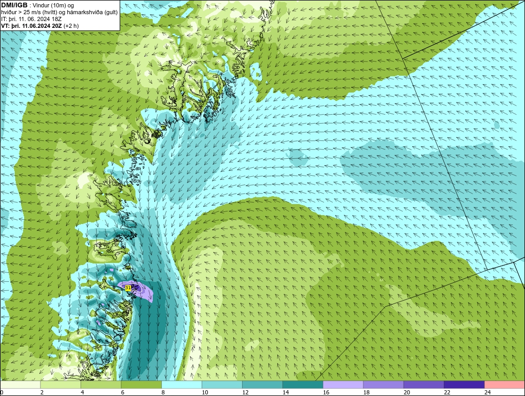Click the violet swatch between 20 and 22
Screen dimensions: 525x396
point(424,384)
